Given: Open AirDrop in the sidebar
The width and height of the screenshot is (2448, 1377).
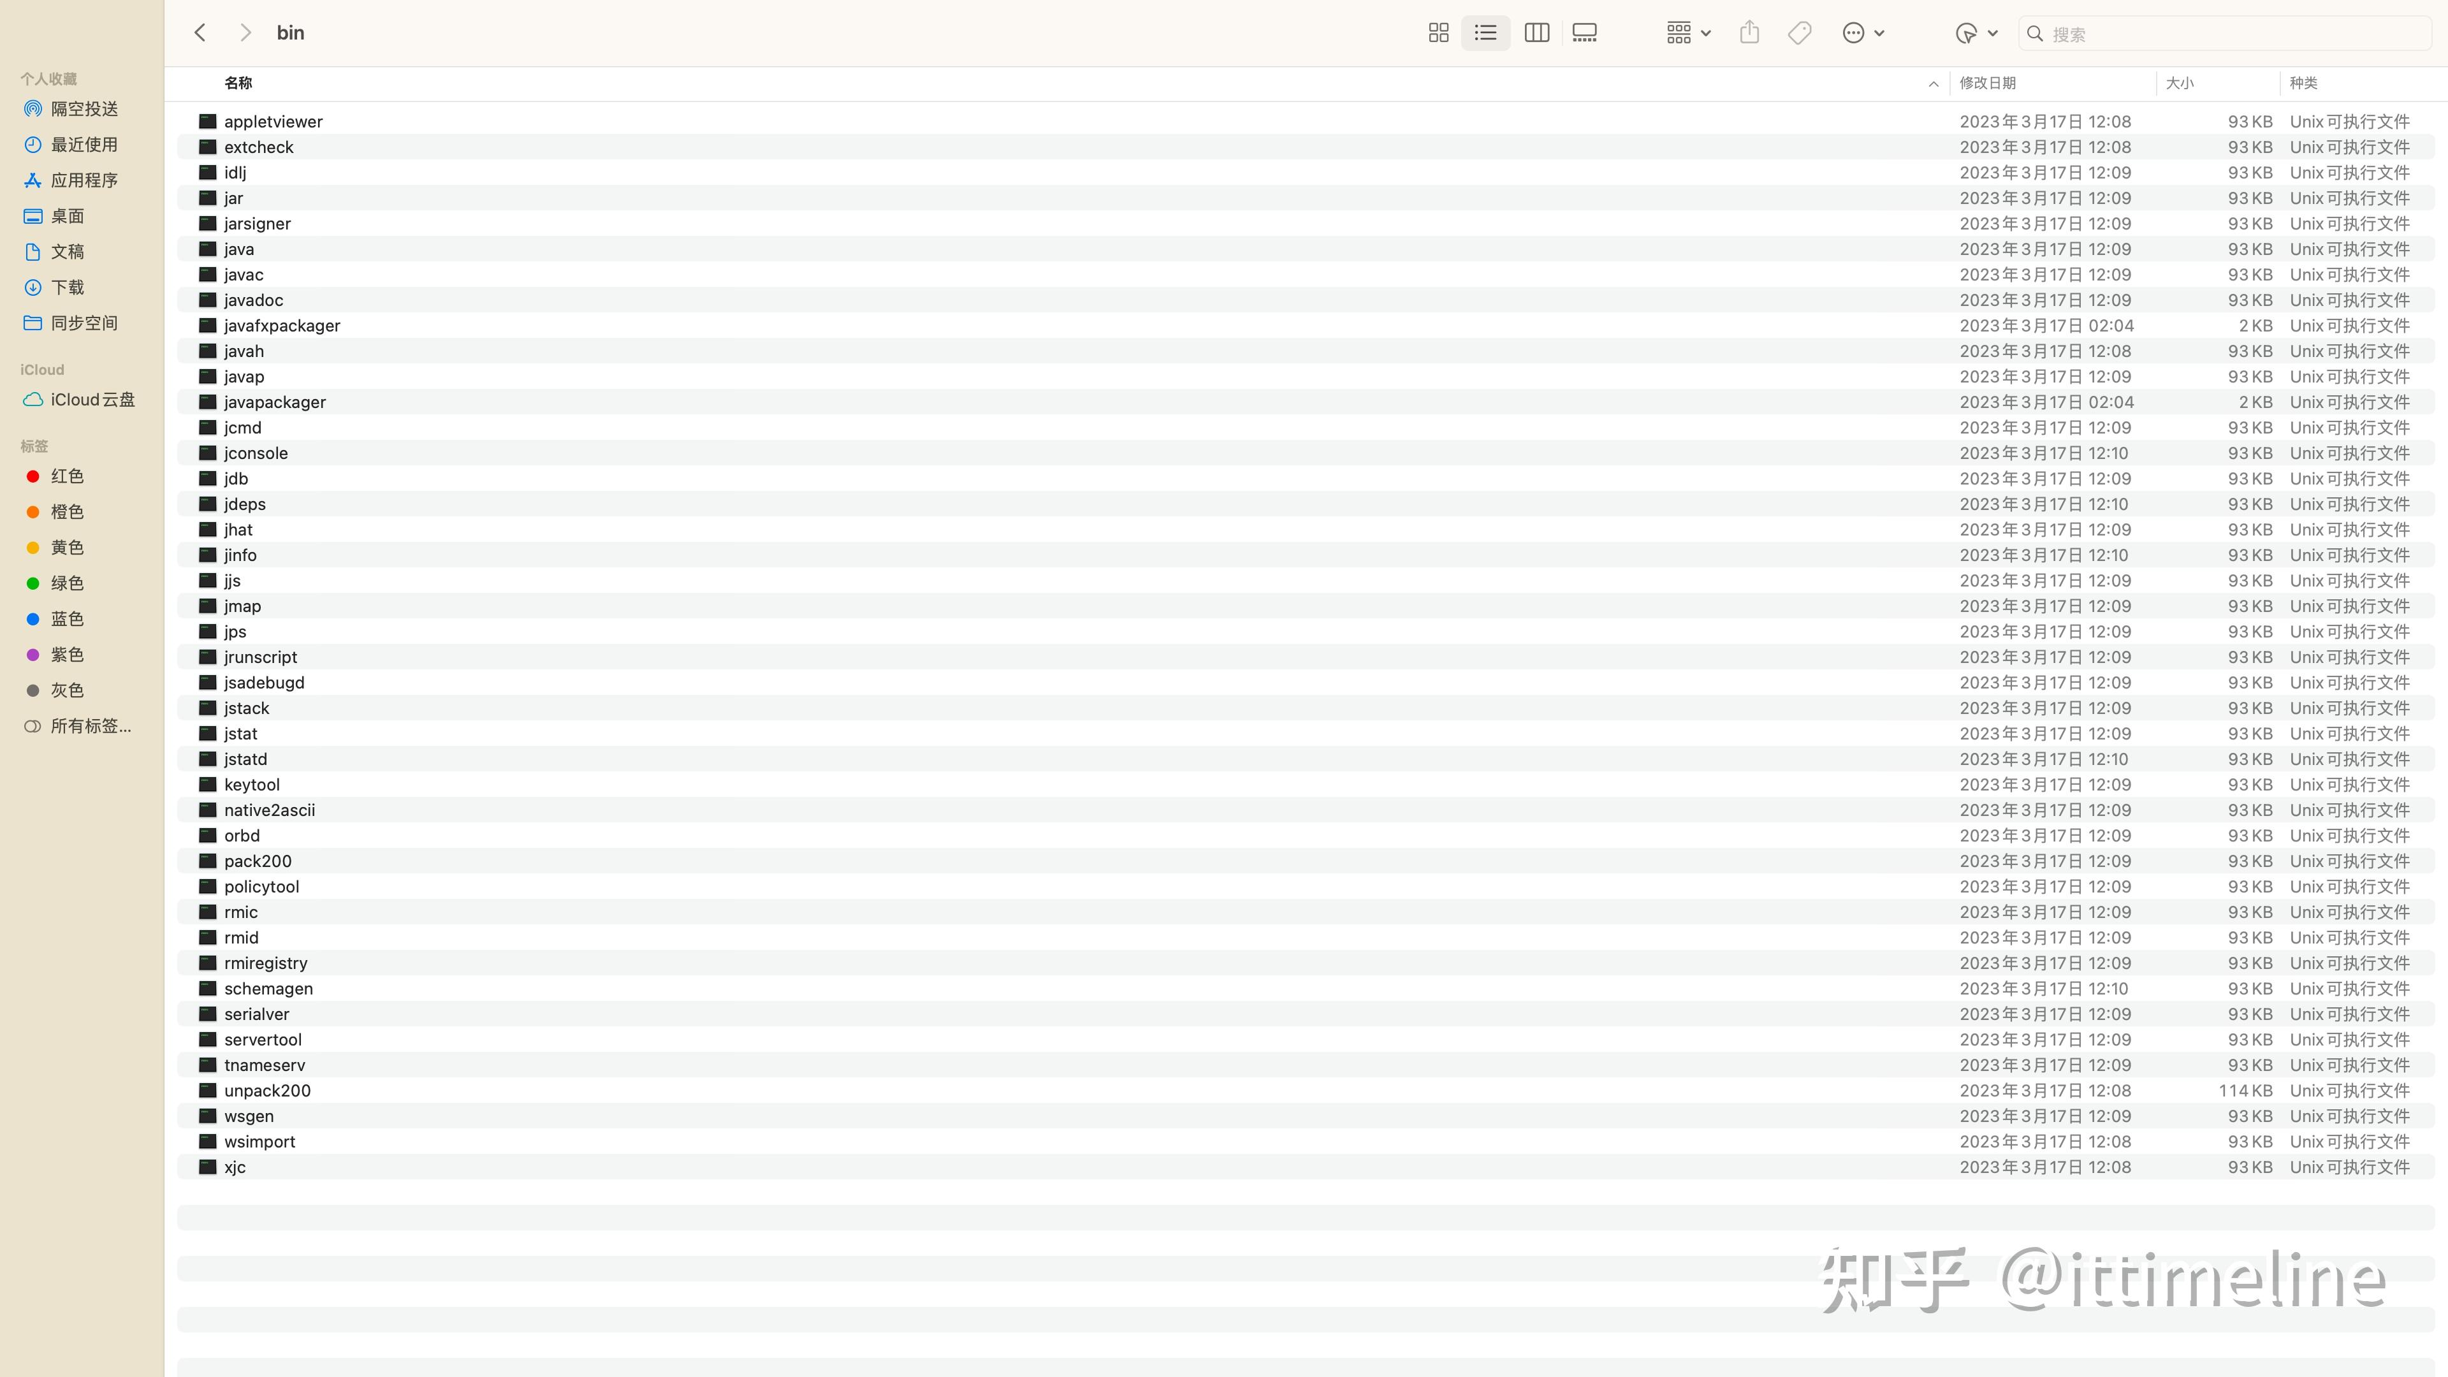Looking at the screenshot, I should click(x=84, y=109).
